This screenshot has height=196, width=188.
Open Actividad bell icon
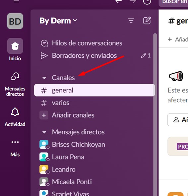[15, 112]
